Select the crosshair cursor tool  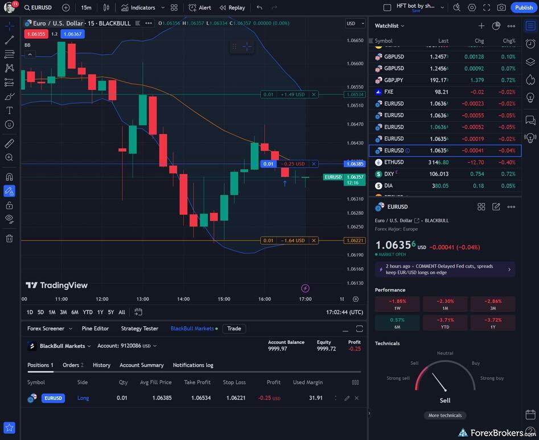(x=9, y=26)
